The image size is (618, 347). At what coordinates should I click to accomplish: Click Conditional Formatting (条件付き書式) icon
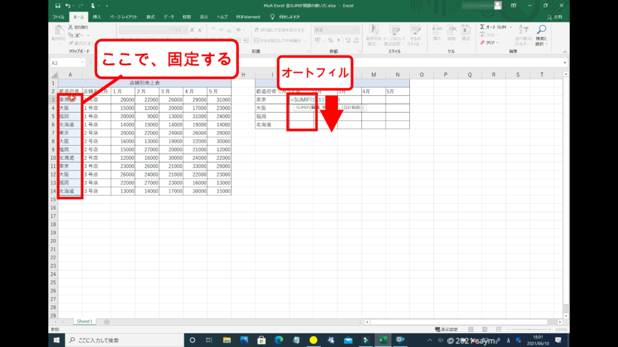[x=373, y=29]
